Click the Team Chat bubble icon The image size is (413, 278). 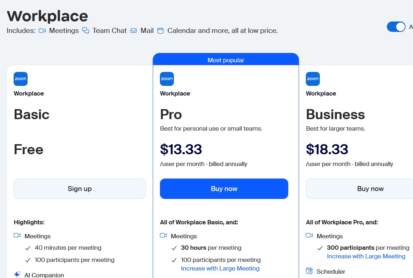[x=86, y=31]
